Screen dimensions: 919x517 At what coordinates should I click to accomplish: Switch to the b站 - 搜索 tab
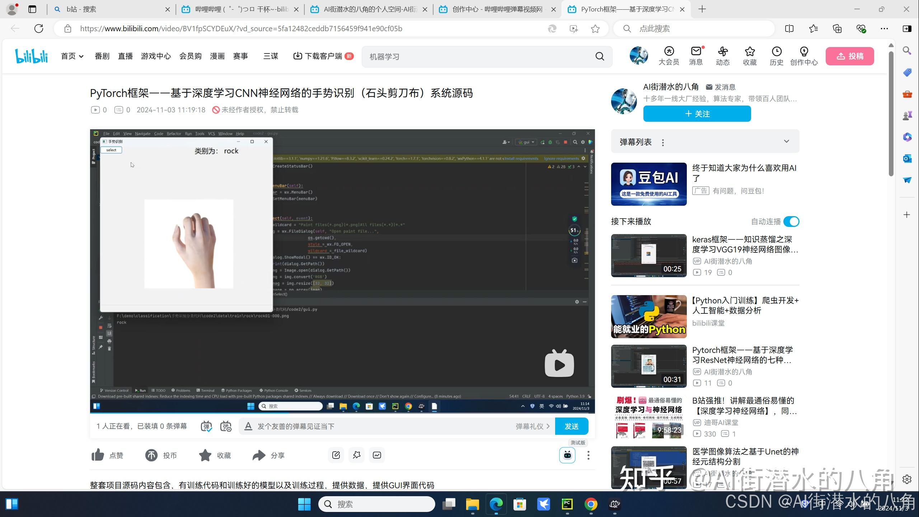coord(112,9)
